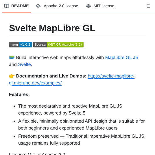The height and width of the screenshot is (155, 155).
Task: Open the README tab
Action: [x=16, y=6]
